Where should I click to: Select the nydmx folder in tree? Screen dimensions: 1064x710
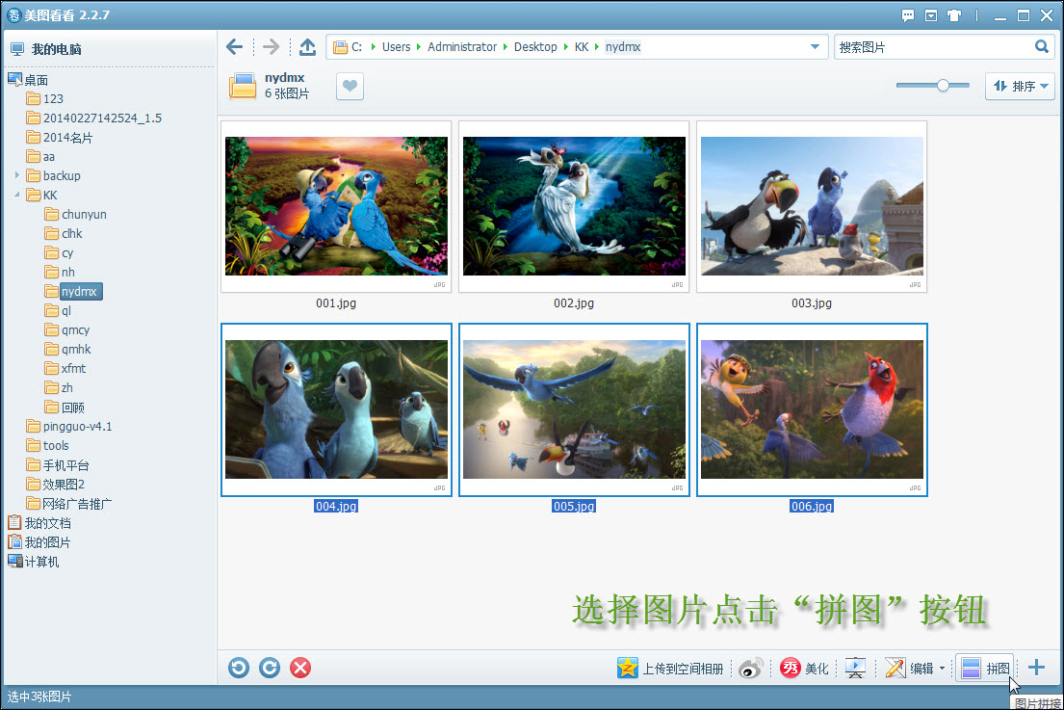[79, 291]
